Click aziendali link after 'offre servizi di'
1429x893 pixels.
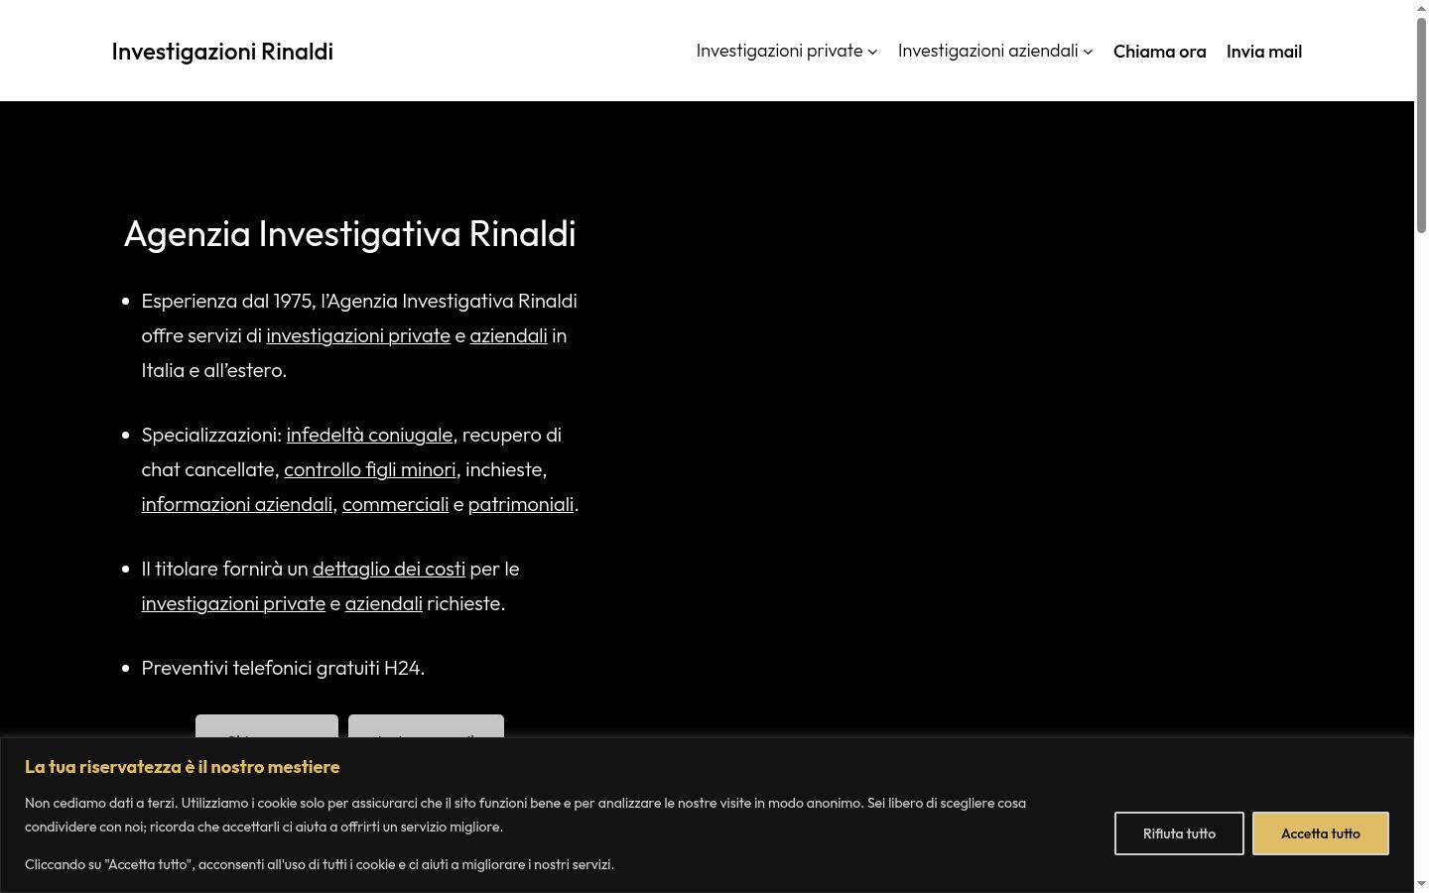(x=508, y=335)
